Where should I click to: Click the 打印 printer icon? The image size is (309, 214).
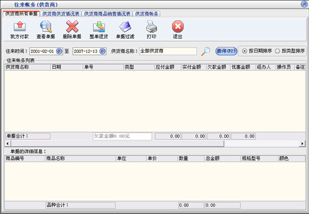(151, 26)
